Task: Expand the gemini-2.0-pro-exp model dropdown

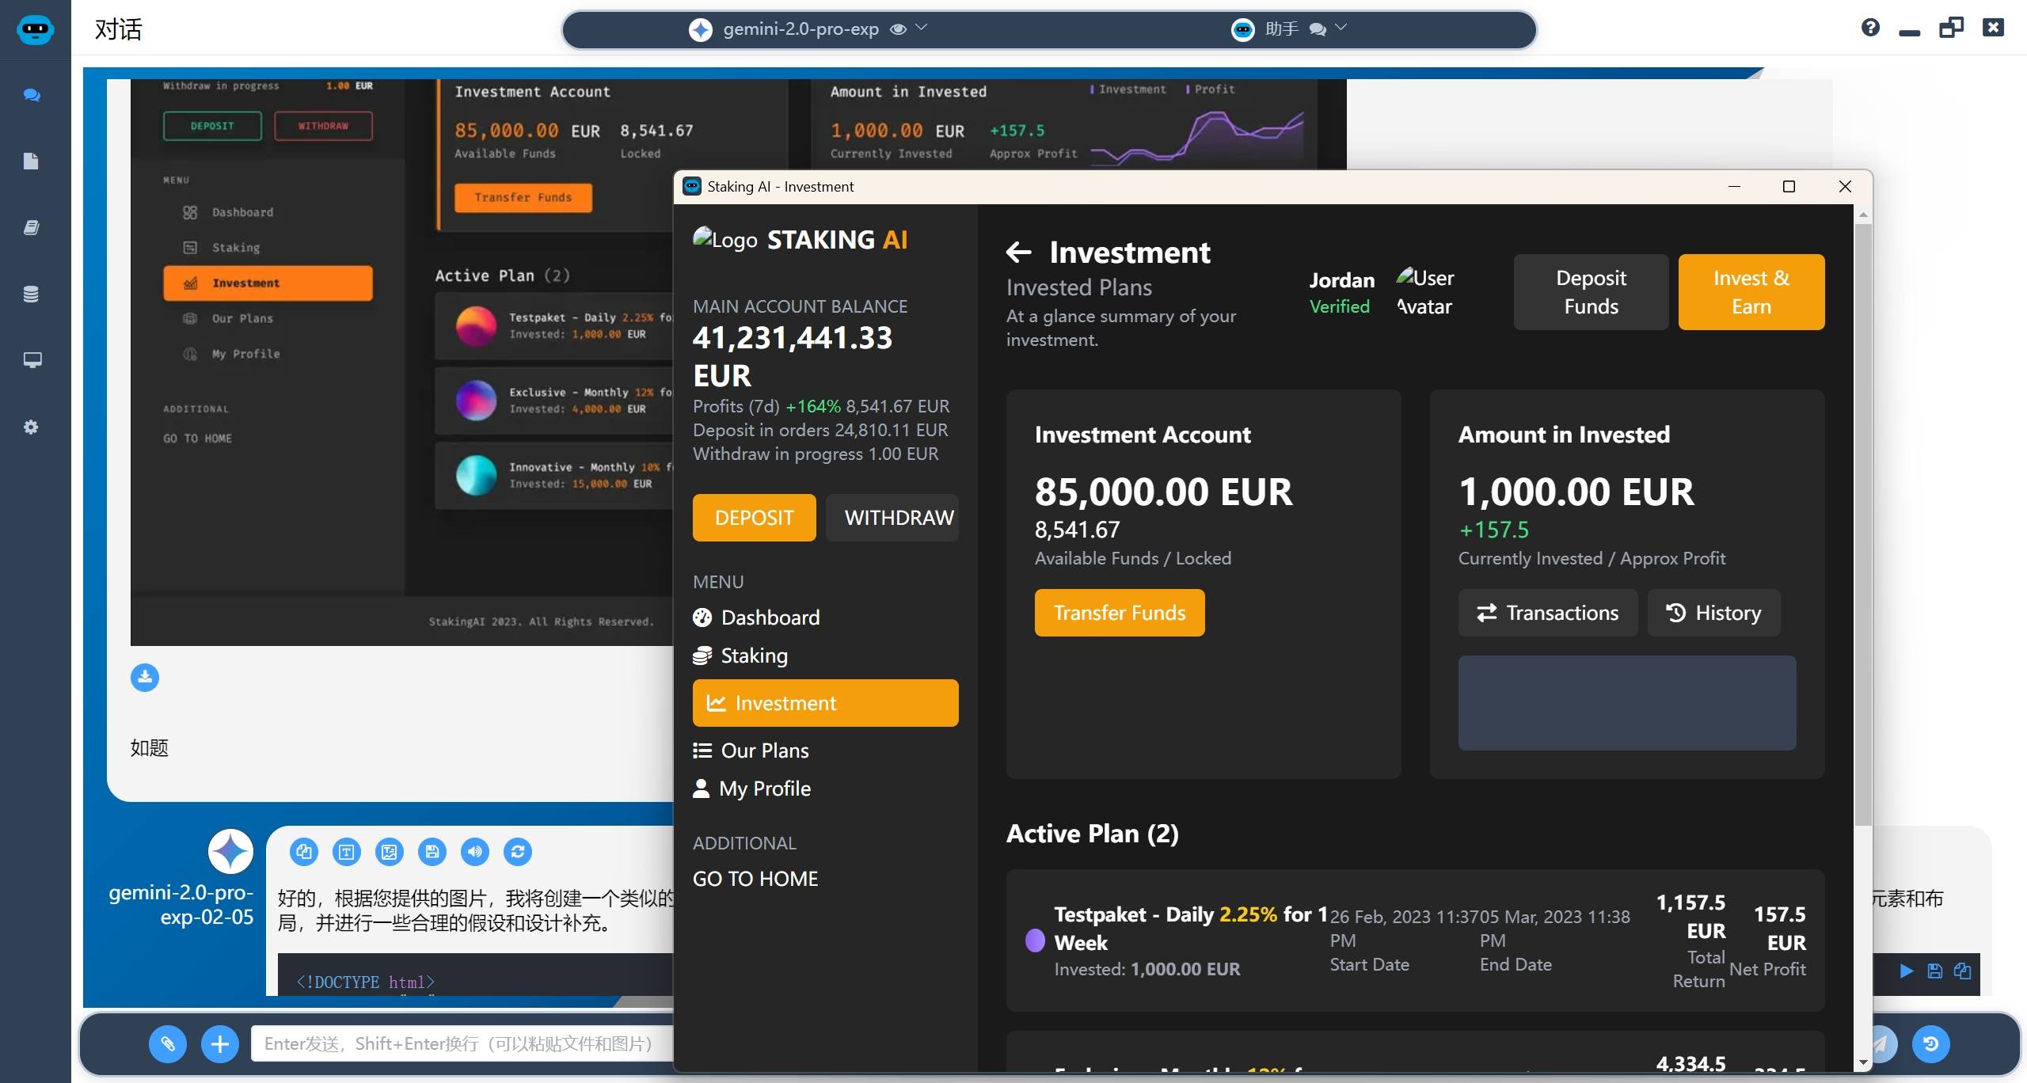Action: tap(921, 28)
